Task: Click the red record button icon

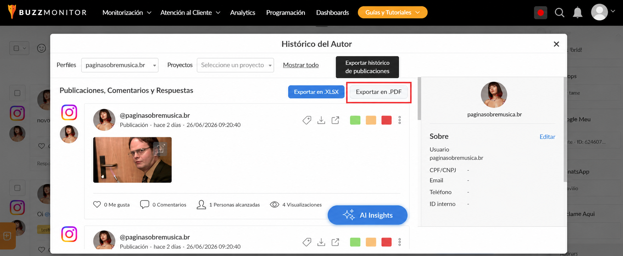Action: tap(541, 13)
